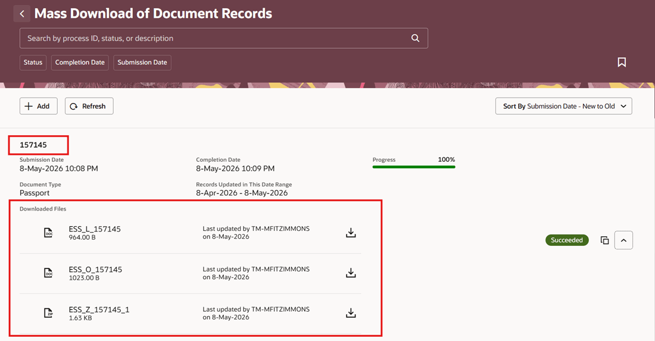The height and width of the screenshot is (341, 655).
Task: Click the DOC file icon for ESS_L_157145
Action: tap(48, 233)
